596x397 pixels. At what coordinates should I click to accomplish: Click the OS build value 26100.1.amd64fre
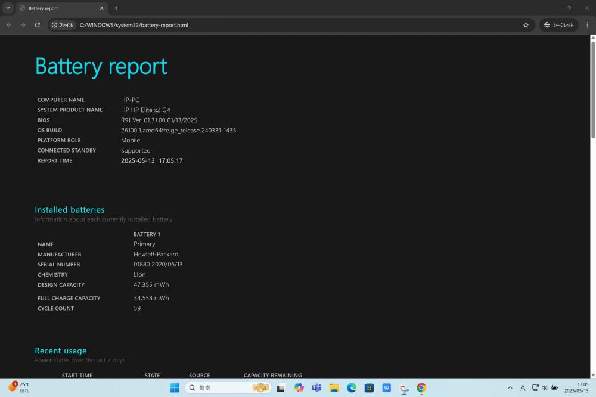click(178, 130)
